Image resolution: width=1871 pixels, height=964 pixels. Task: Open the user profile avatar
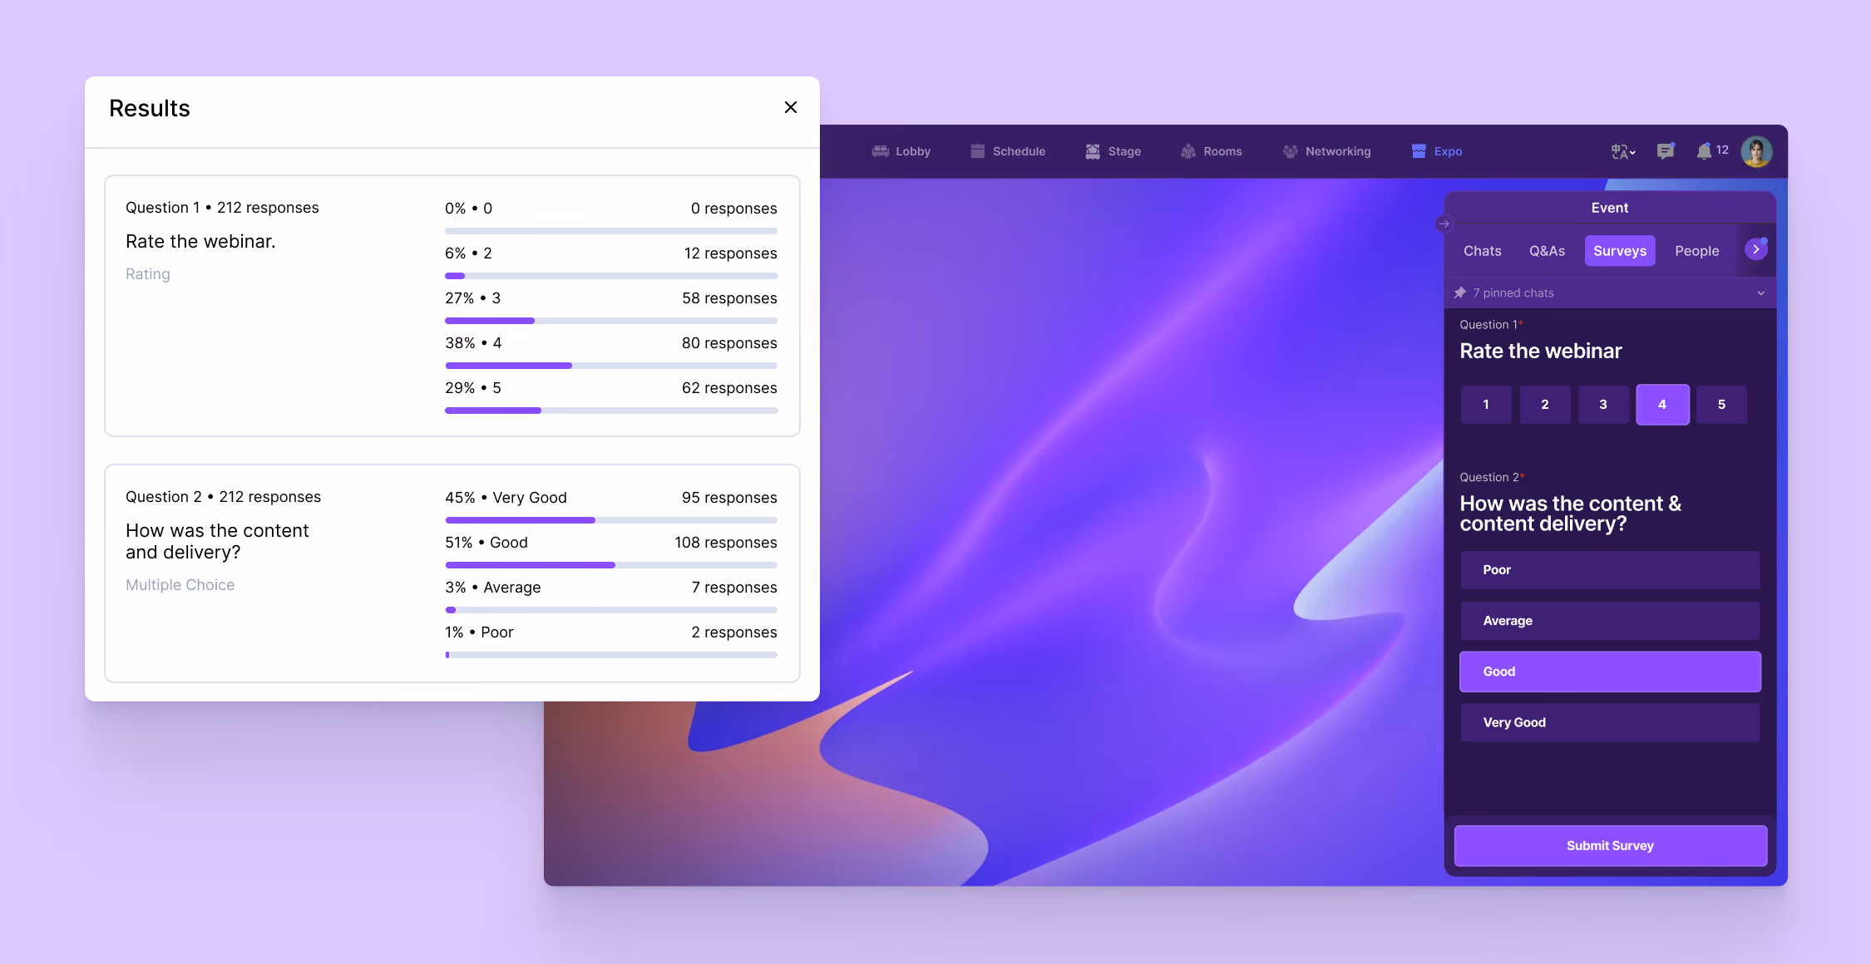pyautogui.click(x=1756, y=151)
